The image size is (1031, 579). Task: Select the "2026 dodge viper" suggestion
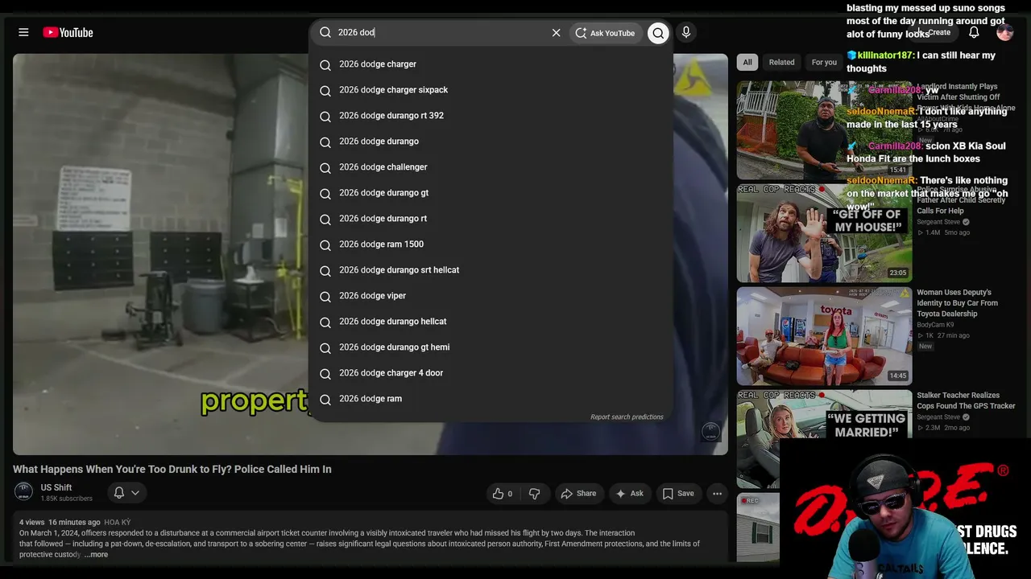pyautogui.click(x=491, y=296)
